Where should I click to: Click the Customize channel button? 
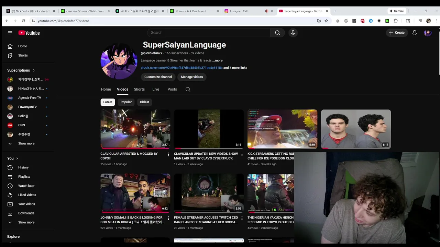click(158, 77)
